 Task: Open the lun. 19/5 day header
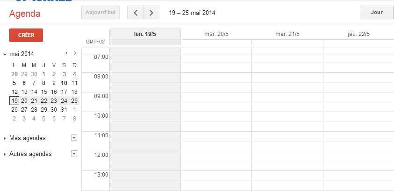click(x=145, y=34)
